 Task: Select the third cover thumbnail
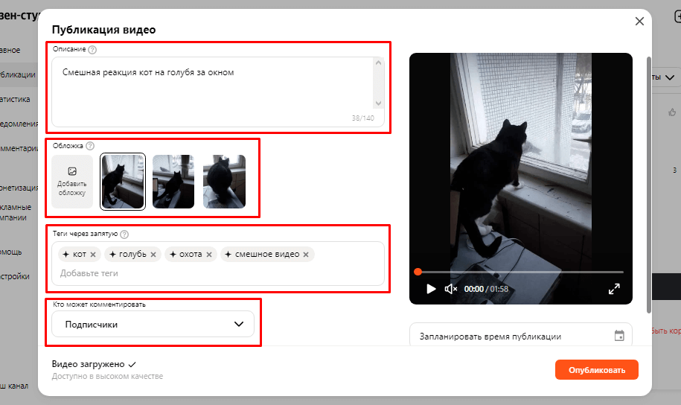click(224, 182)
